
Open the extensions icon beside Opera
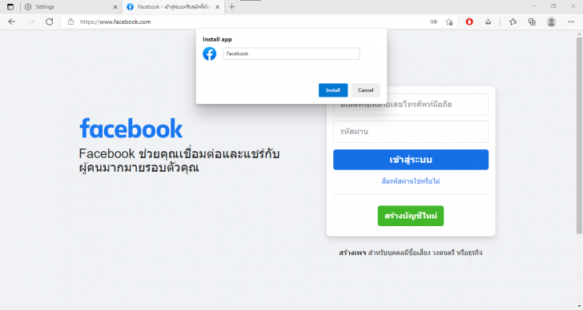[489, 22]
